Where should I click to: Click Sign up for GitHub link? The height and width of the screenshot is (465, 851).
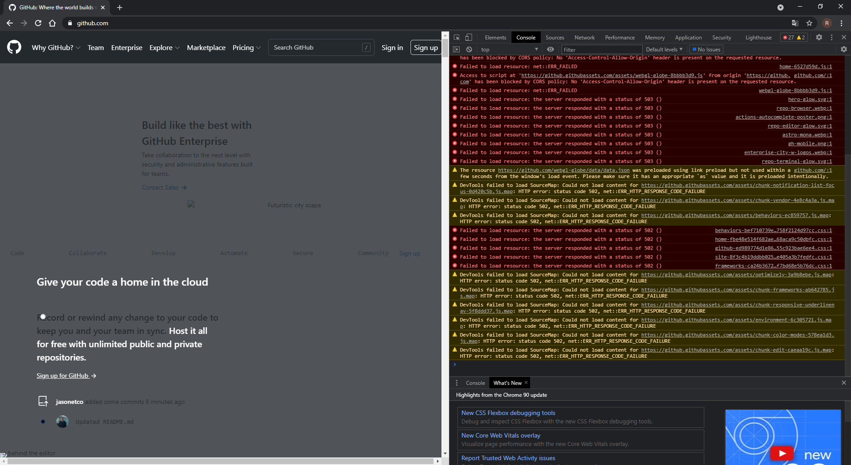tap(66, 376)
